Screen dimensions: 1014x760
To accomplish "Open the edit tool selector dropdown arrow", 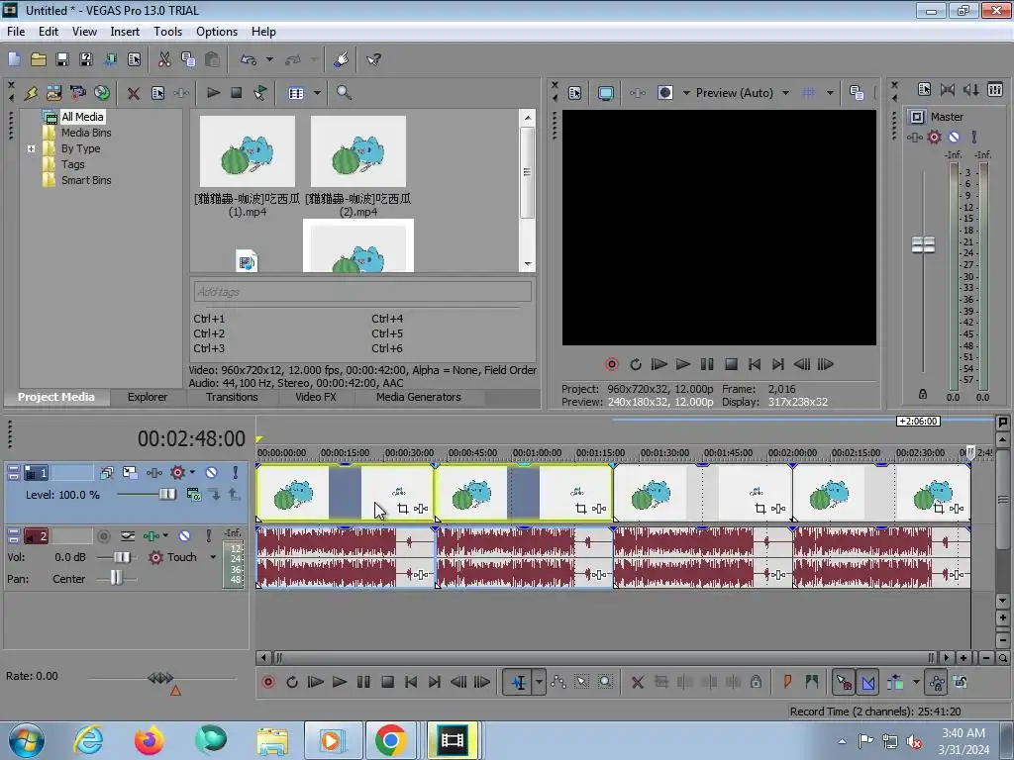I will coord(539,682).
